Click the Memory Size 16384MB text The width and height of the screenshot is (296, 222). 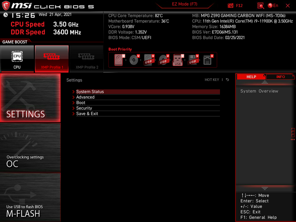[x=214, y=27]
